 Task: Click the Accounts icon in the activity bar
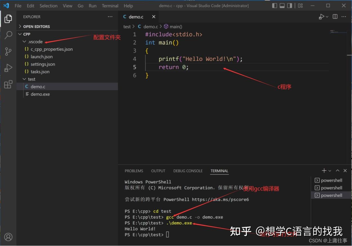click(8, 237)
